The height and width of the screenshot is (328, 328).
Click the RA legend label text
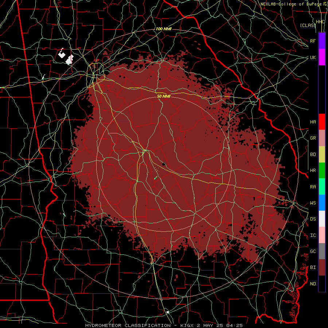point(313,187)
